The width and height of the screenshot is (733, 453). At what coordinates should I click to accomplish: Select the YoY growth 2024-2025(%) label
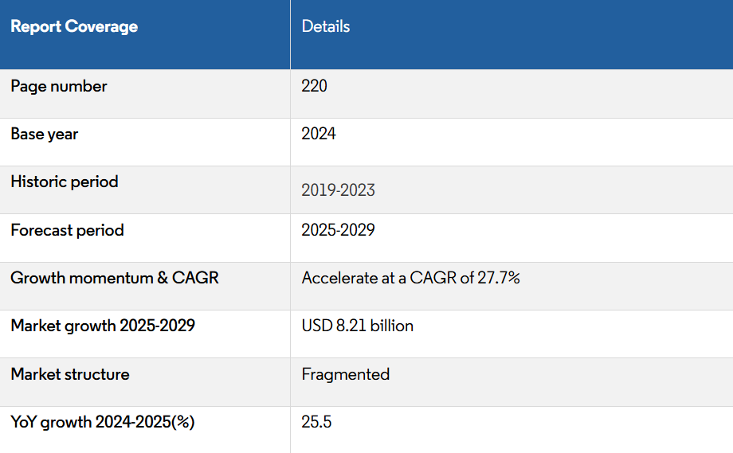(103, 422)
